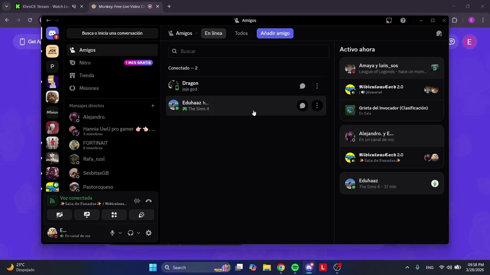Viewport: 490px width, 275px height.
Task: Expand microphone input options chevron
Action: (x=120, y=233)
